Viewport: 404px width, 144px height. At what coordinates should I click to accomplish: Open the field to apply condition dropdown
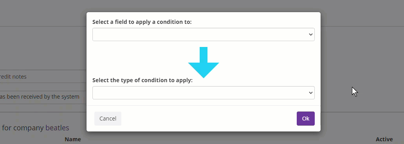pos(204,34)
